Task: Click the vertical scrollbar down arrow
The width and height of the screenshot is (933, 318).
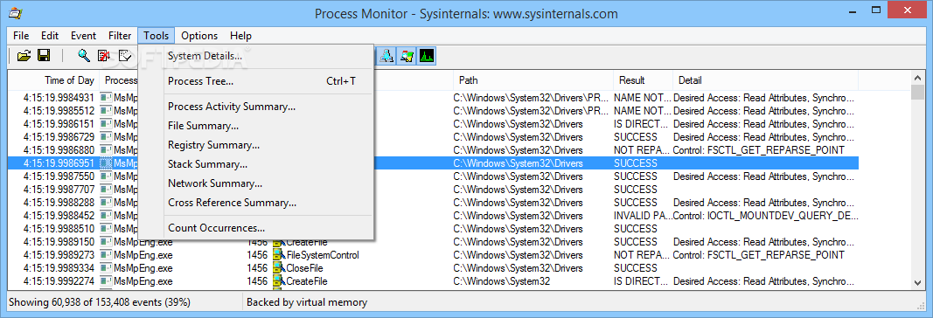Action: click(918, 282)
